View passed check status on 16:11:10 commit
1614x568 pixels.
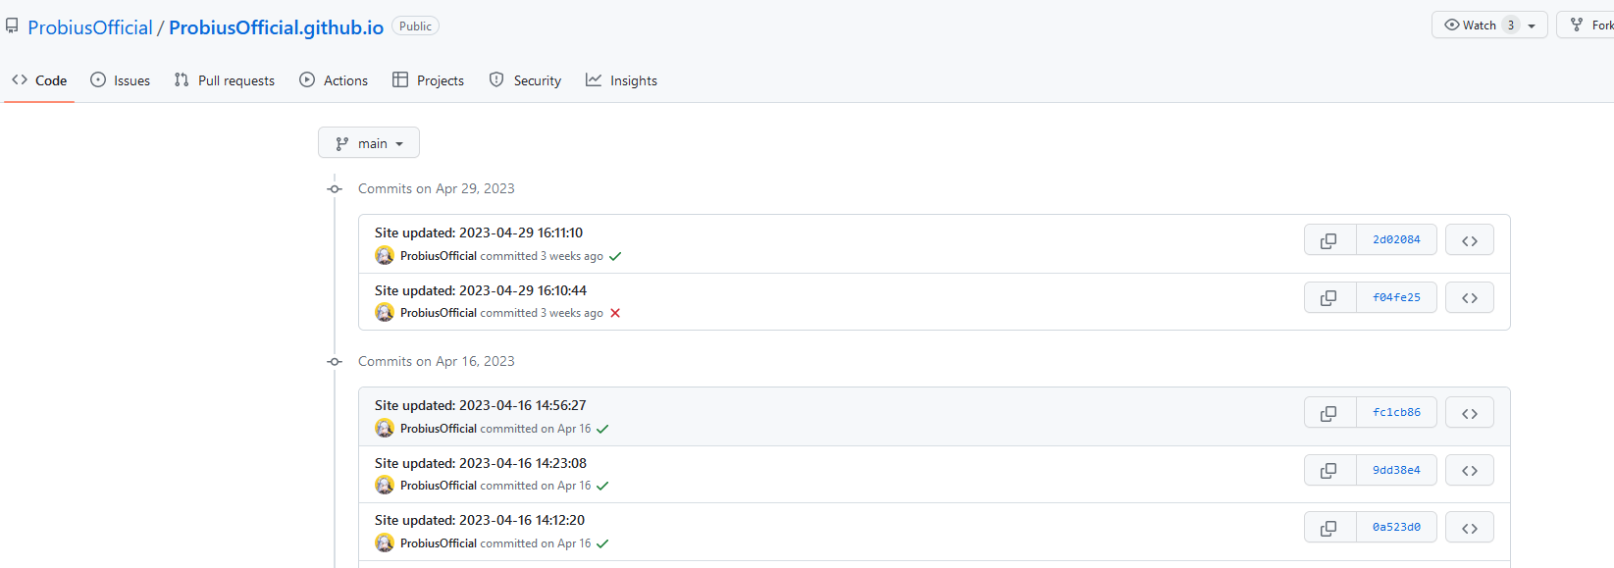click(x=615, y=256)
